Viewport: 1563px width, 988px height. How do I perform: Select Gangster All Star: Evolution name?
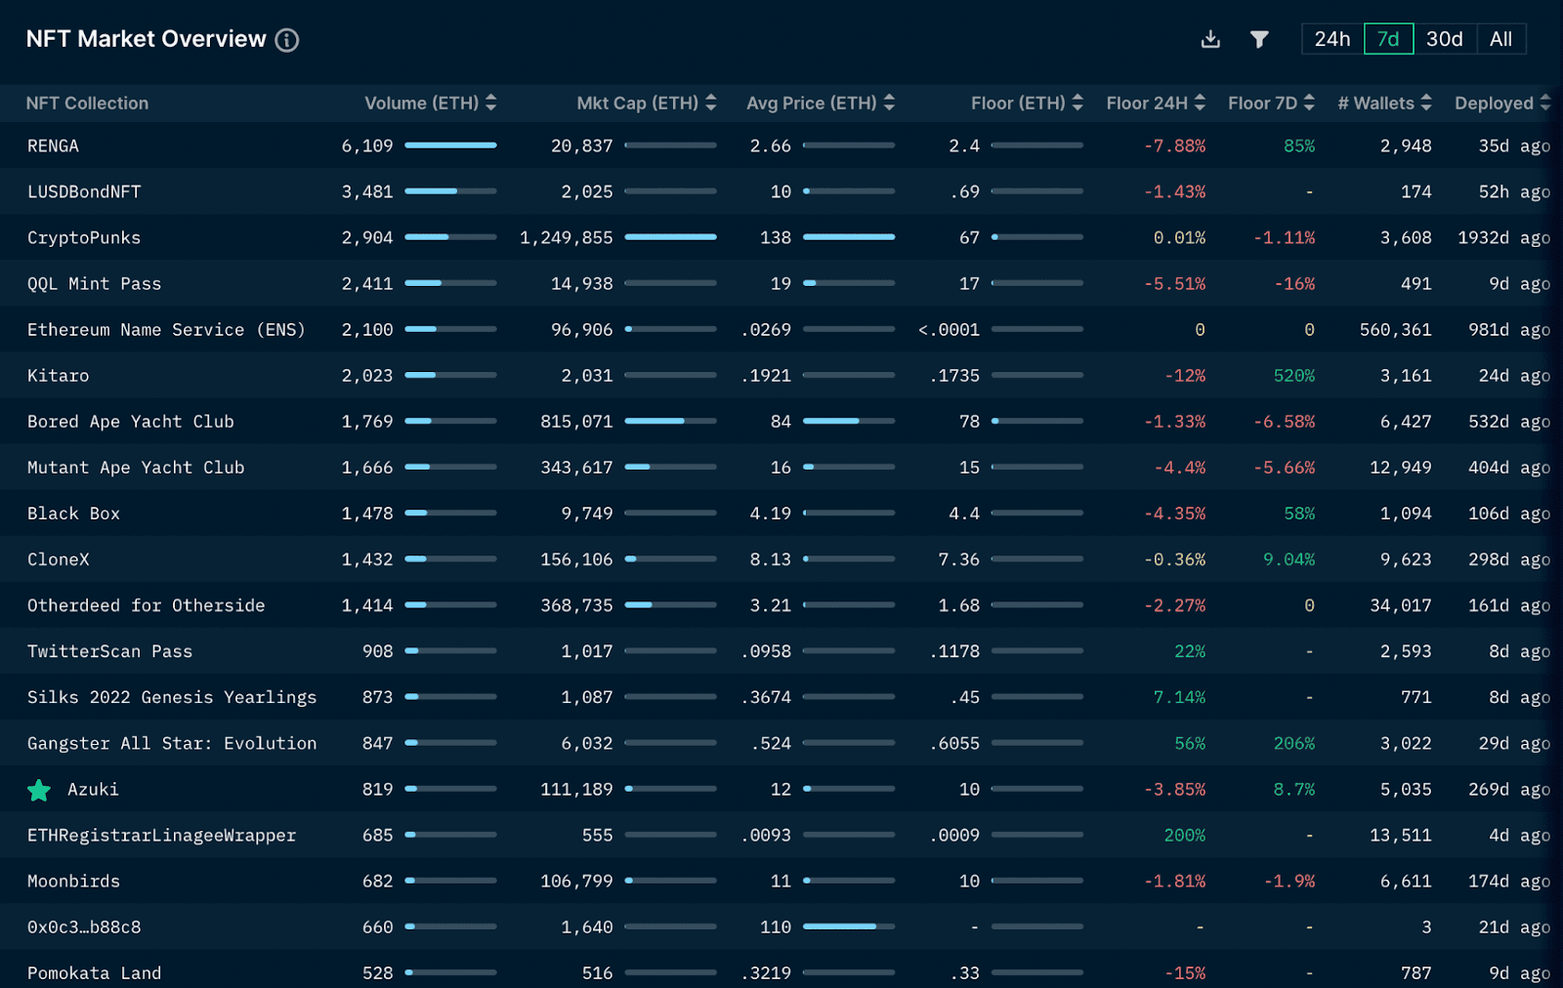(x=172, y=742)
